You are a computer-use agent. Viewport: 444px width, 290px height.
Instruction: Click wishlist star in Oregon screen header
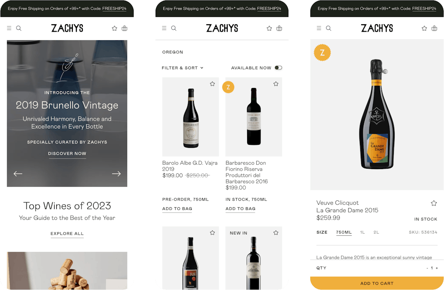[x=269, y=28]
